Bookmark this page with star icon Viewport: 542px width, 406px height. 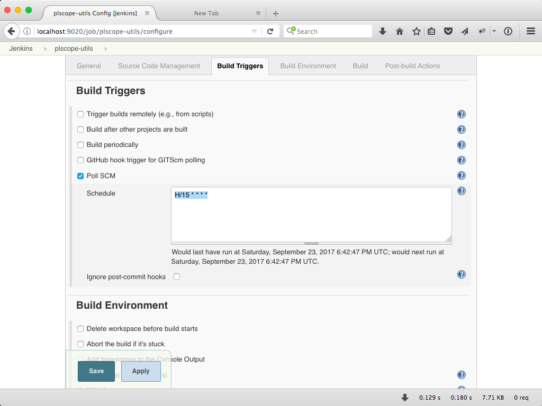pyautogui.click(x=416, y=31)
